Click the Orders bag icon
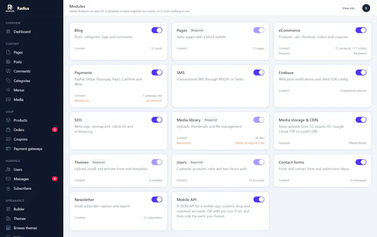Viewport: 377px width, 237px height. coord(8,130)
